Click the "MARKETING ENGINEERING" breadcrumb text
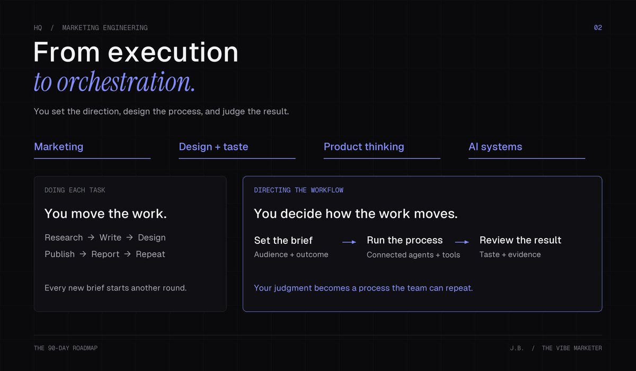 105,28
